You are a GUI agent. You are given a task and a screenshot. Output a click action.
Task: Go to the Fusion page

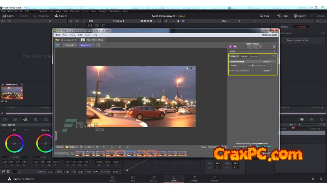[153, 179]
